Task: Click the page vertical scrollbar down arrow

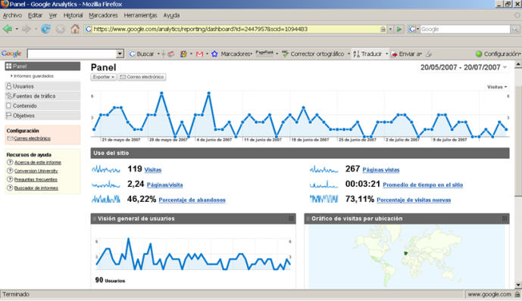Action: click(518, 284)
